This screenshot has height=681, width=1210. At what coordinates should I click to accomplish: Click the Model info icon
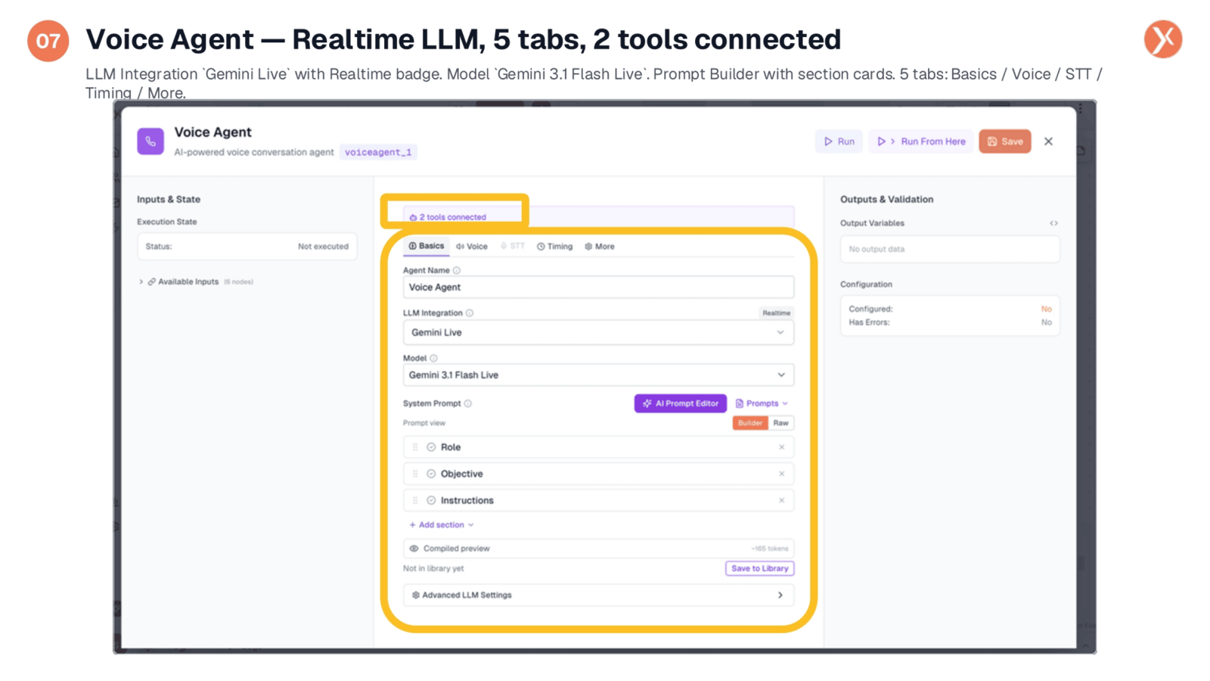click(x=433, y=358)
